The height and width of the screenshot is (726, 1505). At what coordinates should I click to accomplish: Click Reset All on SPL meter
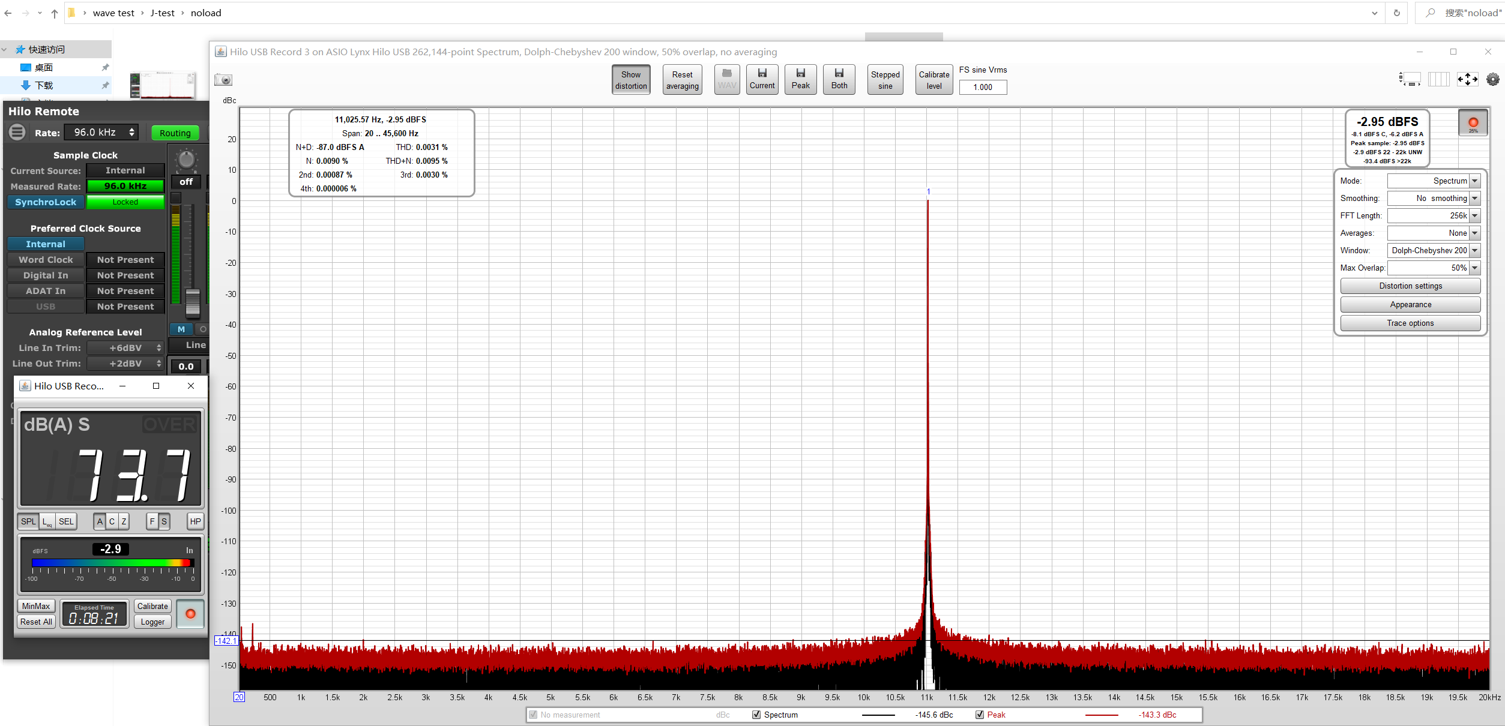pos(36,622)
